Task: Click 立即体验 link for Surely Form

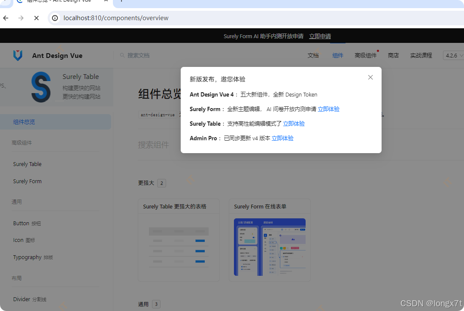Action: tap(328, 109)
